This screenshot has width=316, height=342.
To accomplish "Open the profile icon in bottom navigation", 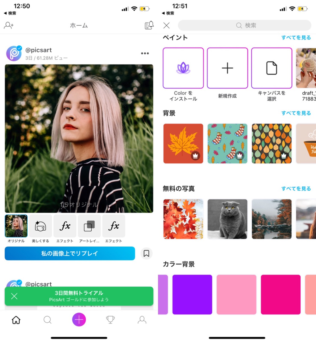I will 141,320.
